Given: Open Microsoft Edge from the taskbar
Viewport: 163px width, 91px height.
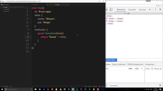Looking at the screenshot, I should pyautogui.click(x=44, y=89).
